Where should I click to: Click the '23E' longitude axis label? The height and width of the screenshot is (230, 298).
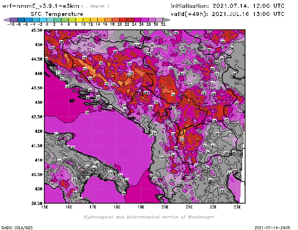coord(237,207)
